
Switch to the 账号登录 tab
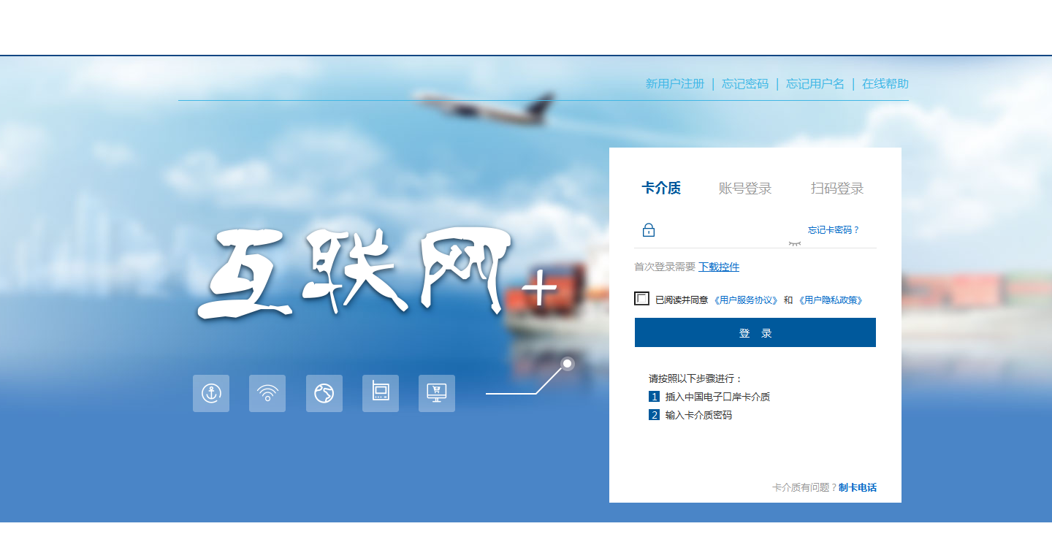744,188
